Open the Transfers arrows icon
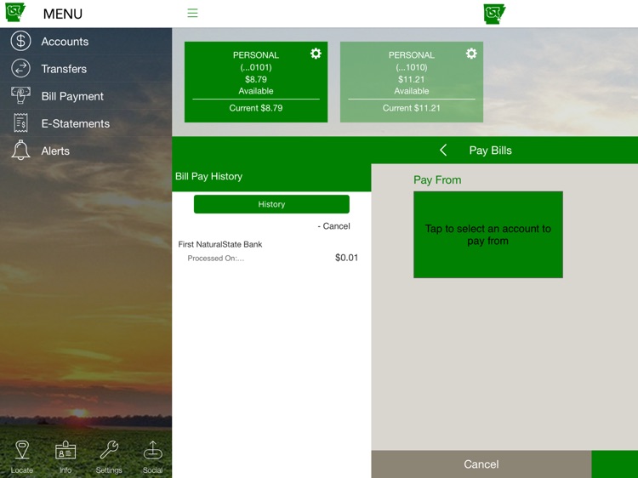 pyautogui.click(x=20, y=68)
